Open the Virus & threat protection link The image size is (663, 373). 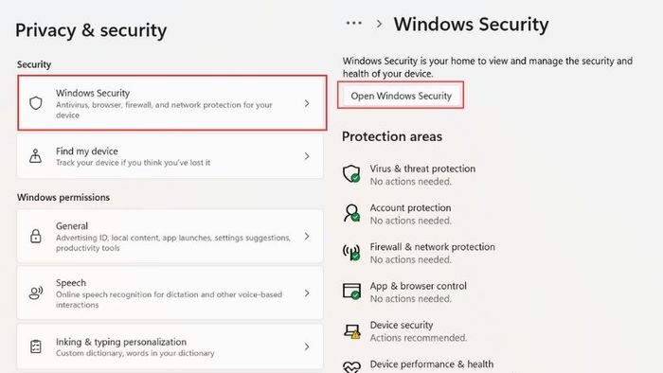(x=422, y=169)
